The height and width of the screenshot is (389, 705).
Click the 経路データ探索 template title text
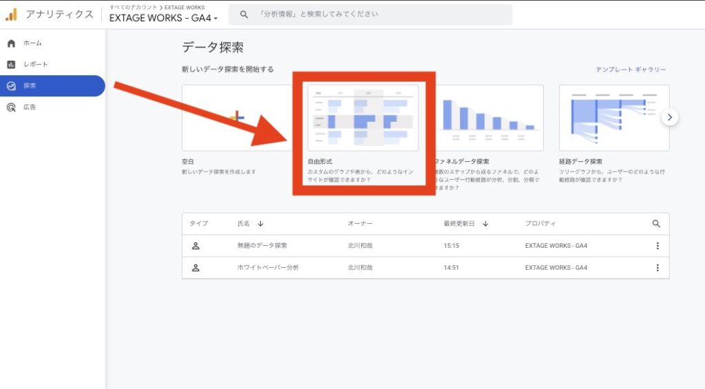[x=580, y=161]
